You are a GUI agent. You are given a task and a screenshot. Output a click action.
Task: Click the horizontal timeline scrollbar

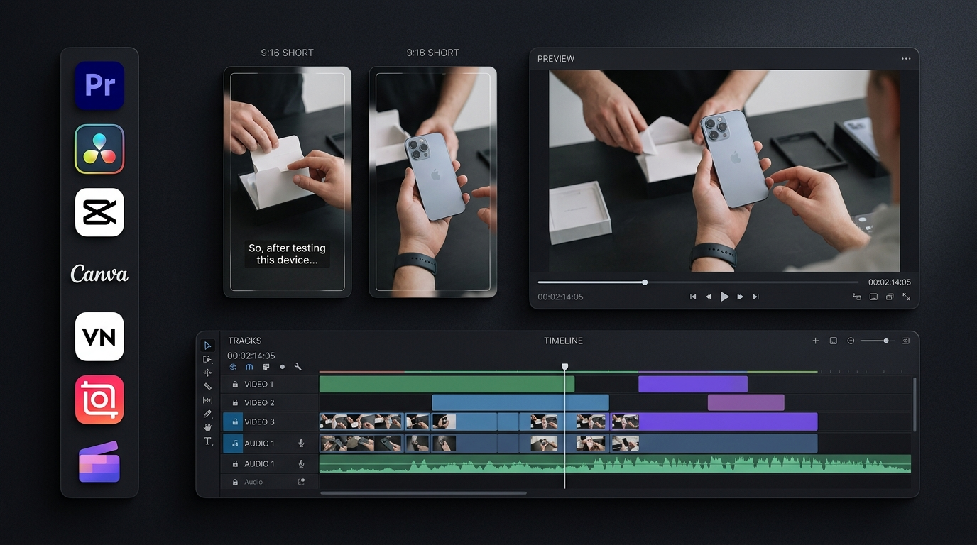pos(423,492)
